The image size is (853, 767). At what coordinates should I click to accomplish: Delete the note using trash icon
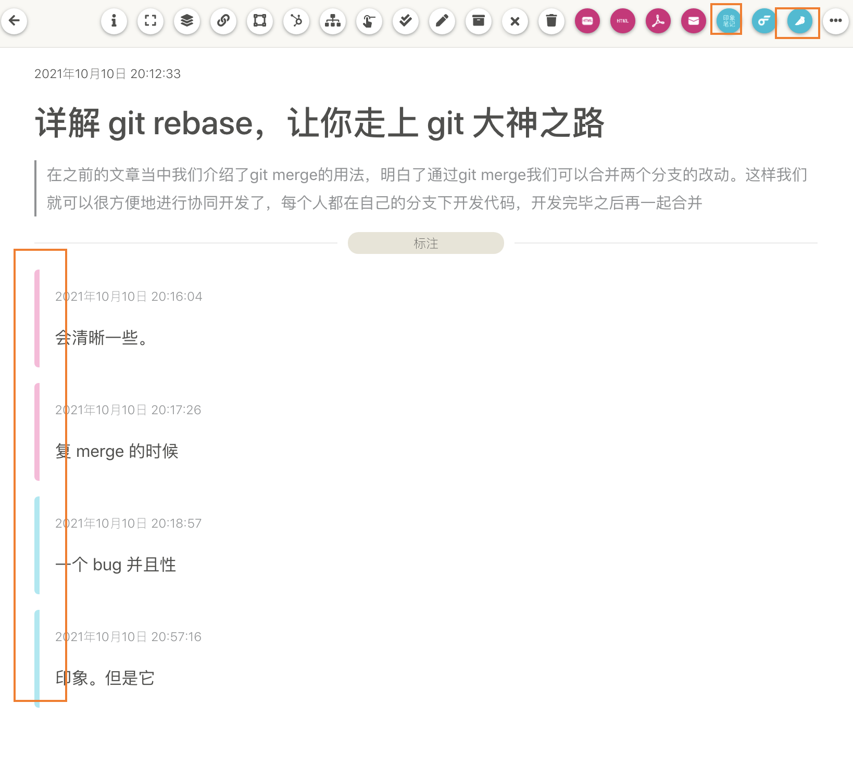click(551, 21)
